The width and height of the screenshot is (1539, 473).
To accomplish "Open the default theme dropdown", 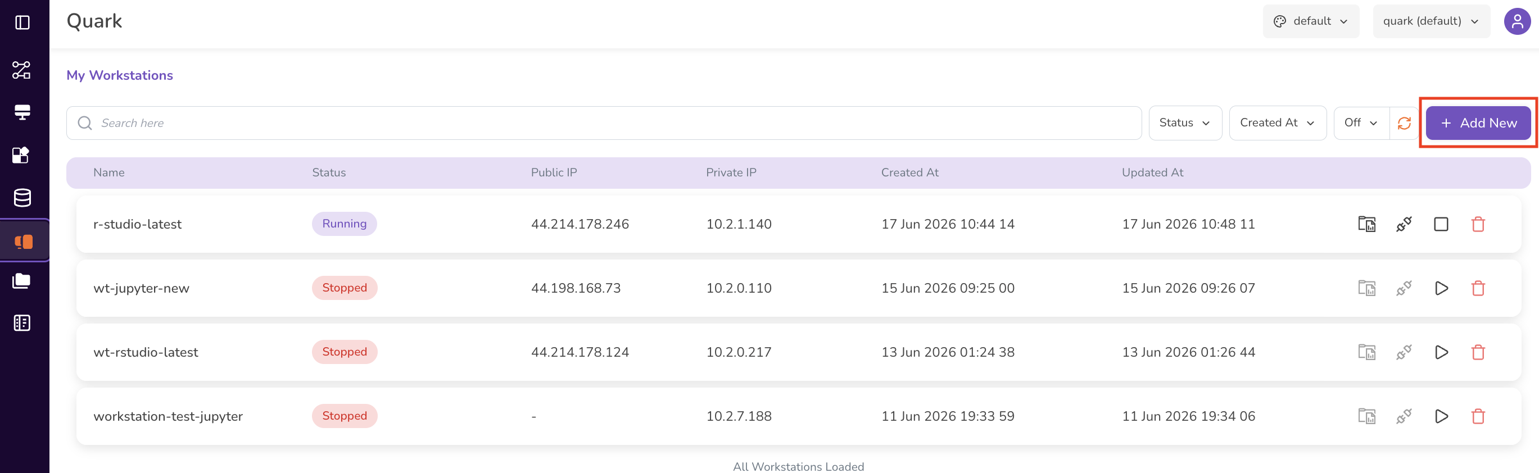I will [x=1311, y=21].
